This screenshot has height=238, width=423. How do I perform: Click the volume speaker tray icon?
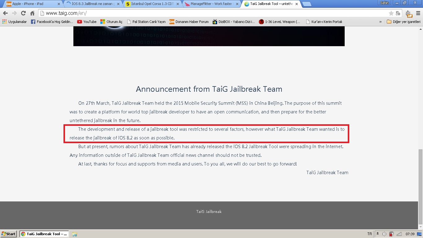pyautogui.click(x=384, y=234)
